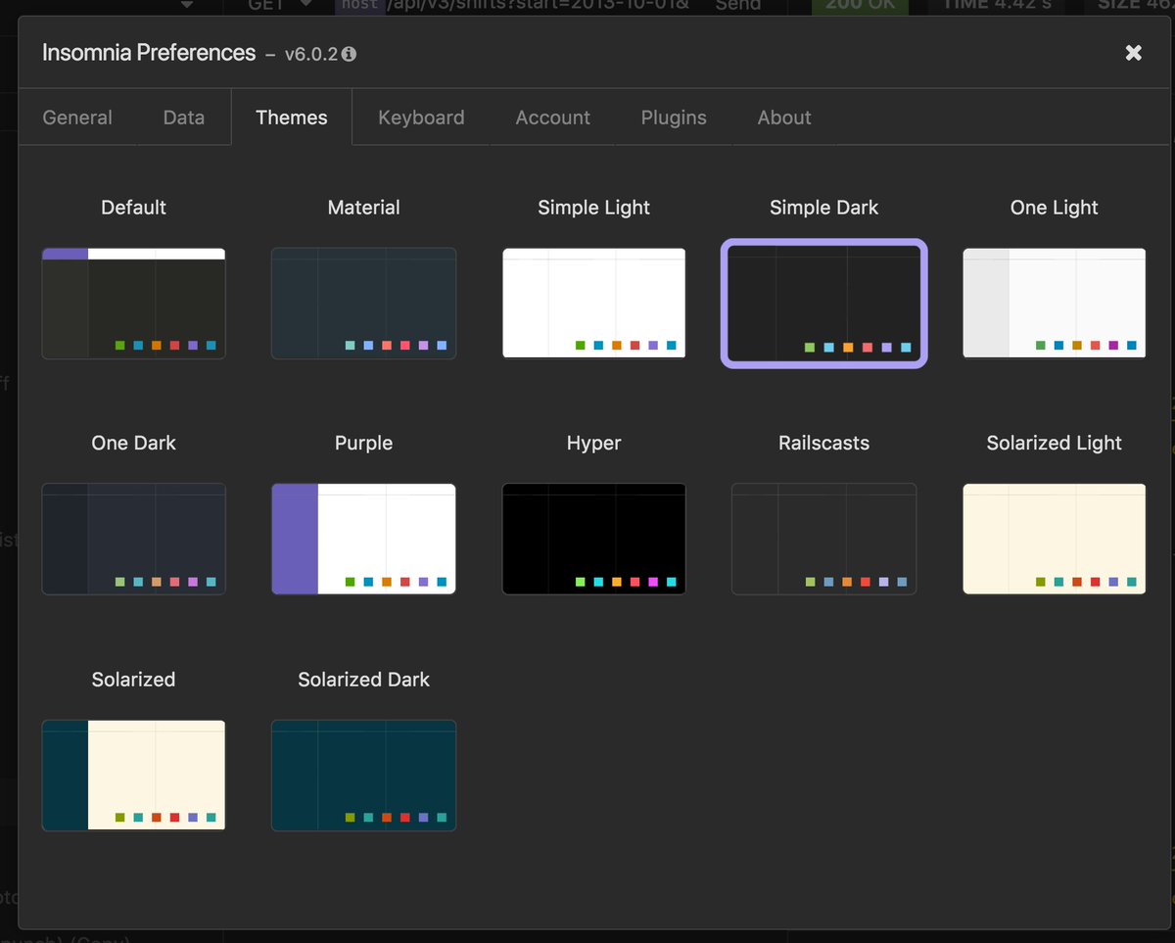Click the 'Simple Dark' theme label

tap(824, 208)
